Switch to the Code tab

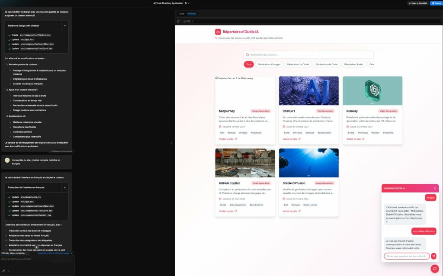[x=181, y=13]
